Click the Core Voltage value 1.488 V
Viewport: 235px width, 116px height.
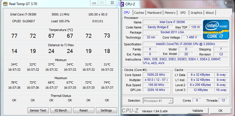point(192,37)
